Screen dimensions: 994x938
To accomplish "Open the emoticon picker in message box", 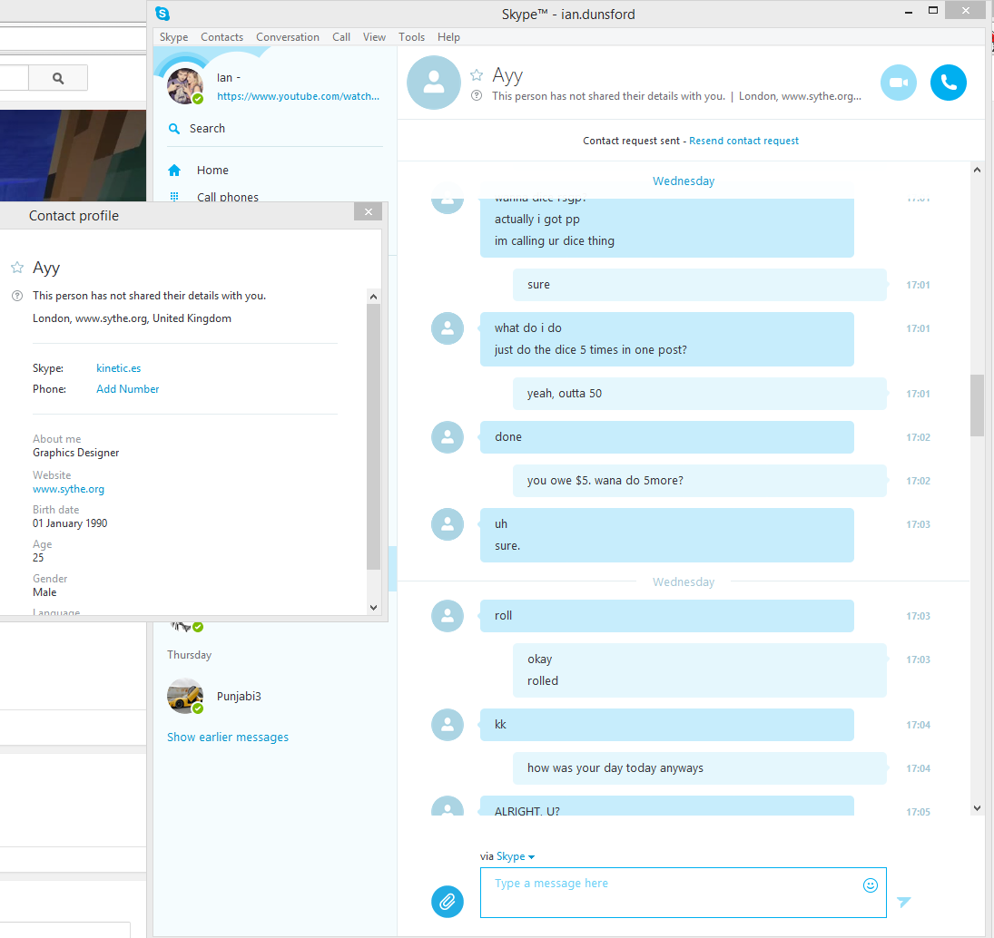I will pos(871,884).
